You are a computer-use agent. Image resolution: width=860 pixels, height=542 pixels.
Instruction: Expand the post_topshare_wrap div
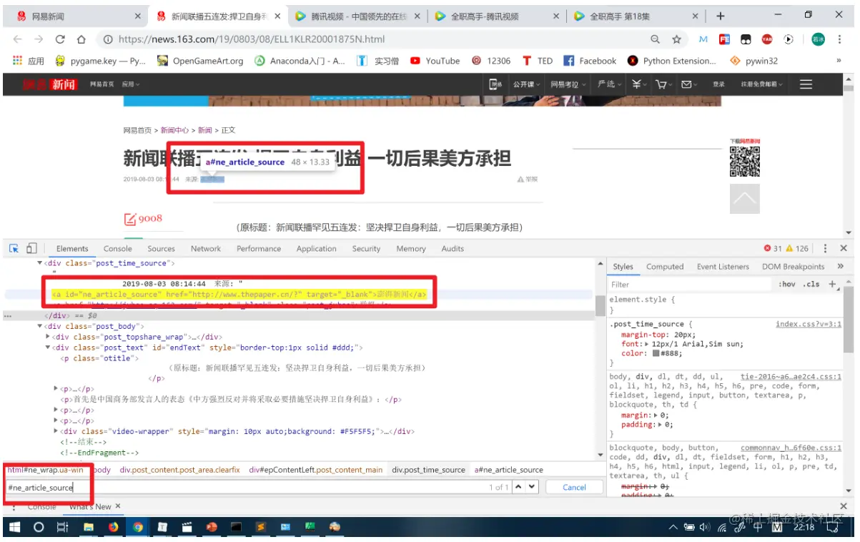click(47, 336)
